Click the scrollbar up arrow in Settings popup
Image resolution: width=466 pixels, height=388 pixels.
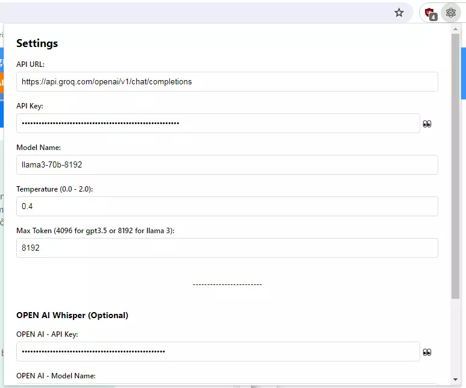(x=455, y=29)
